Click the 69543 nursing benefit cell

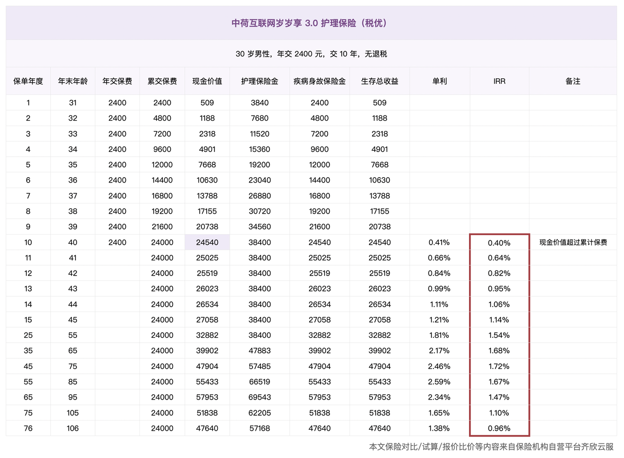coord(259,398)
